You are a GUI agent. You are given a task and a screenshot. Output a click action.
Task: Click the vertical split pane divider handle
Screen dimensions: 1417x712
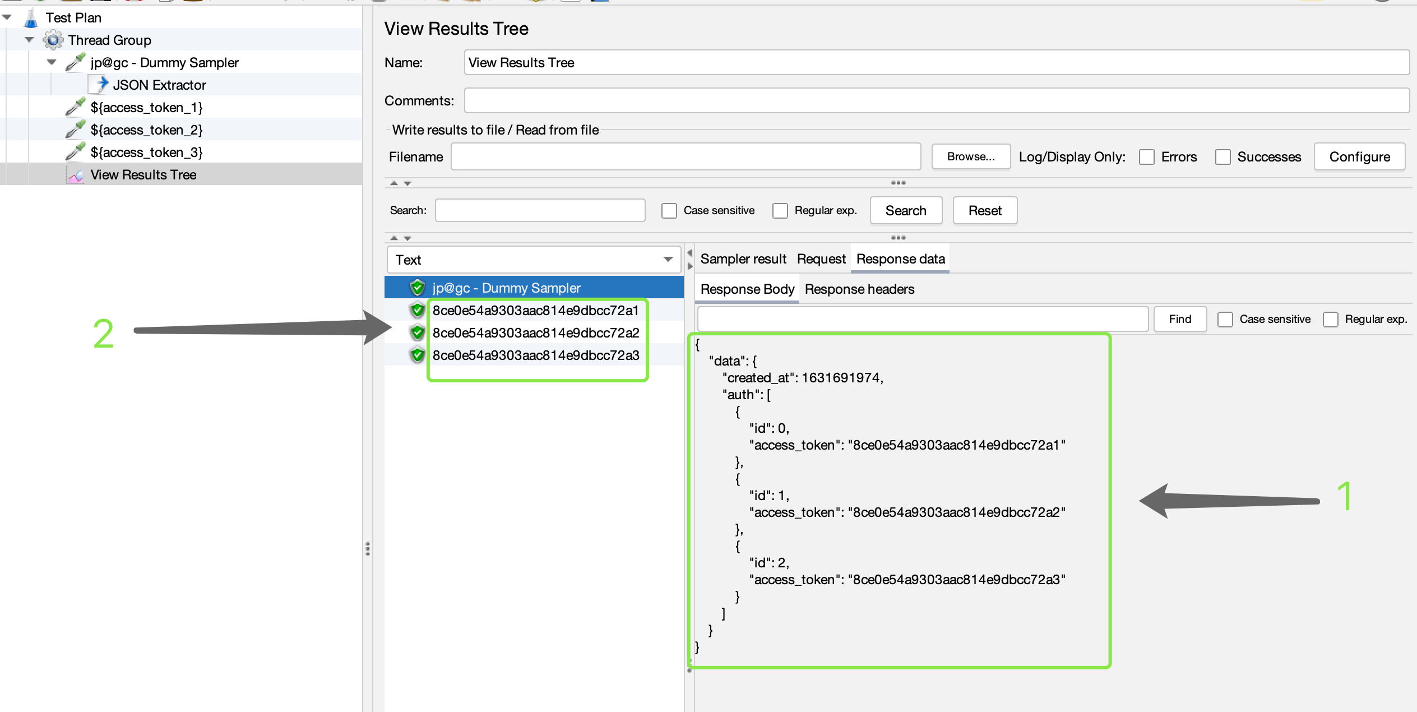pyautogui.click(x=368, y=548)
